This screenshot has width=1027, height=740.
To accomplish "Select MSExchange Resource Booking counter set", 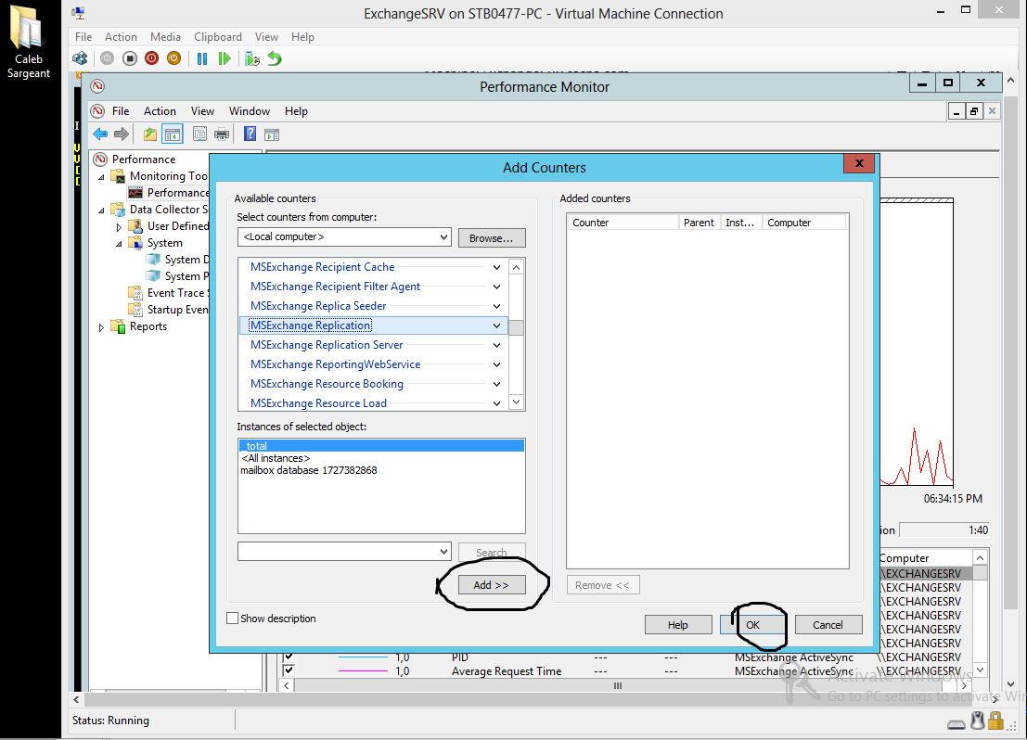I will [x=327, y=384].
